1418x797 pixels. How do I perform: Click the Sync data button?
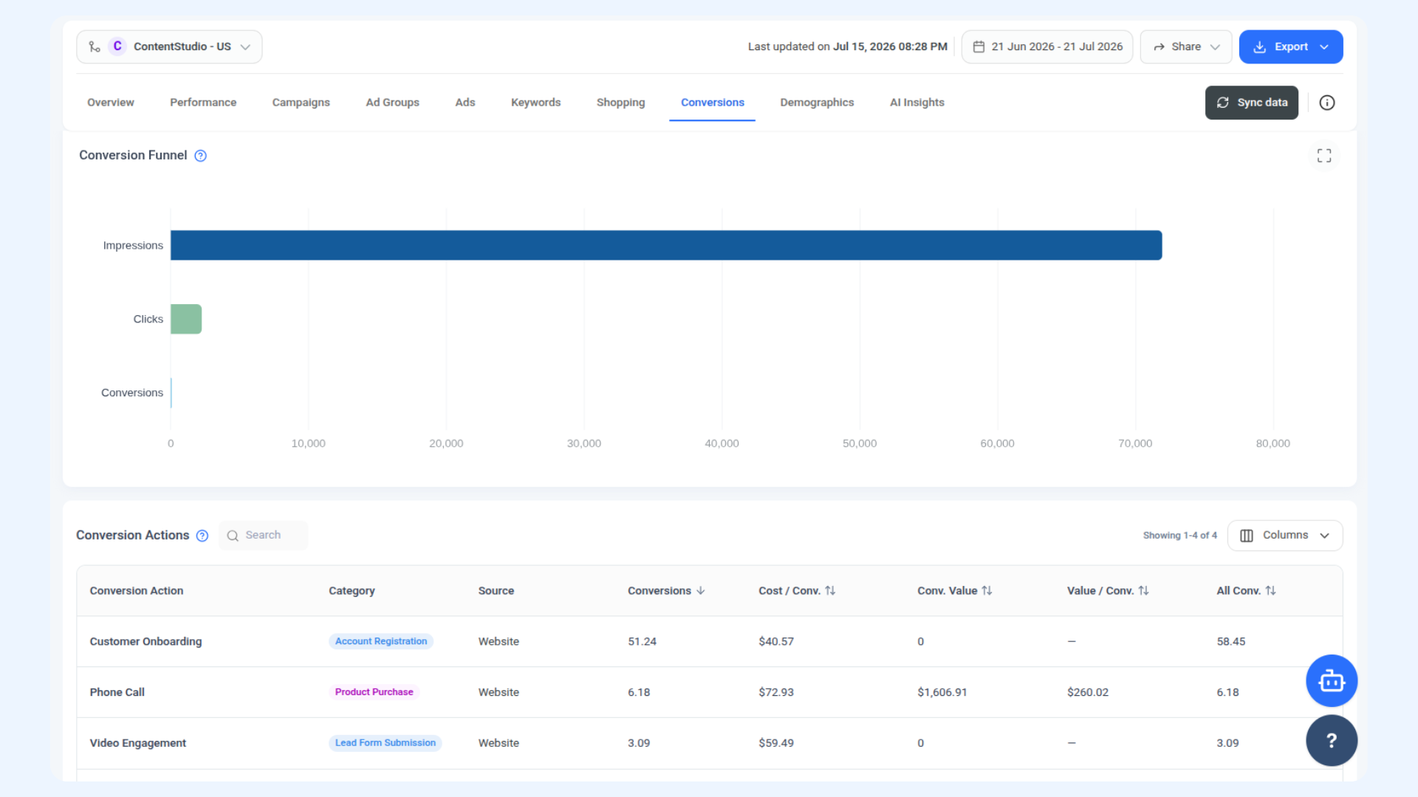point(1252,103)
